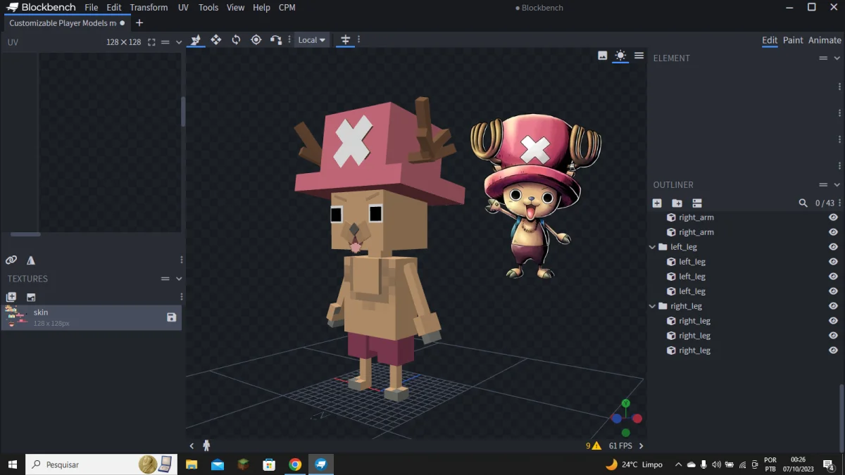
Task: Create a new texture with plus icon
Action: click(x=11, y=297)
